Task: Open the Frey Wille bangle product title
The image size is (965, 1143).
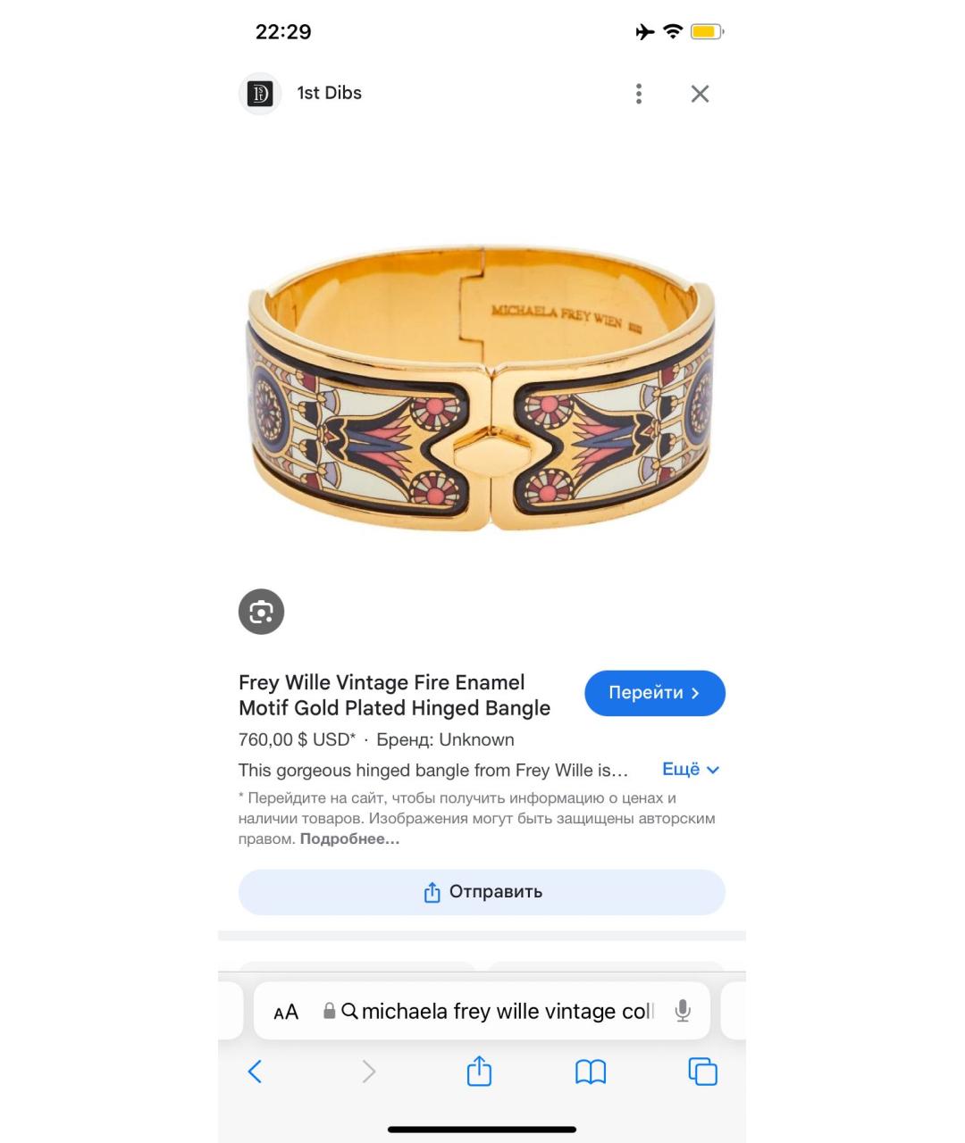Action: pos(394,696)
